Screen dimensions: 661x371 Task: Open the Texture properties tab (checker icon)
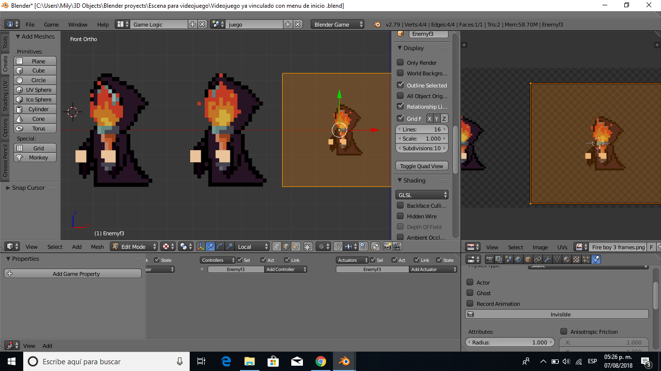[x=576, y=259]
